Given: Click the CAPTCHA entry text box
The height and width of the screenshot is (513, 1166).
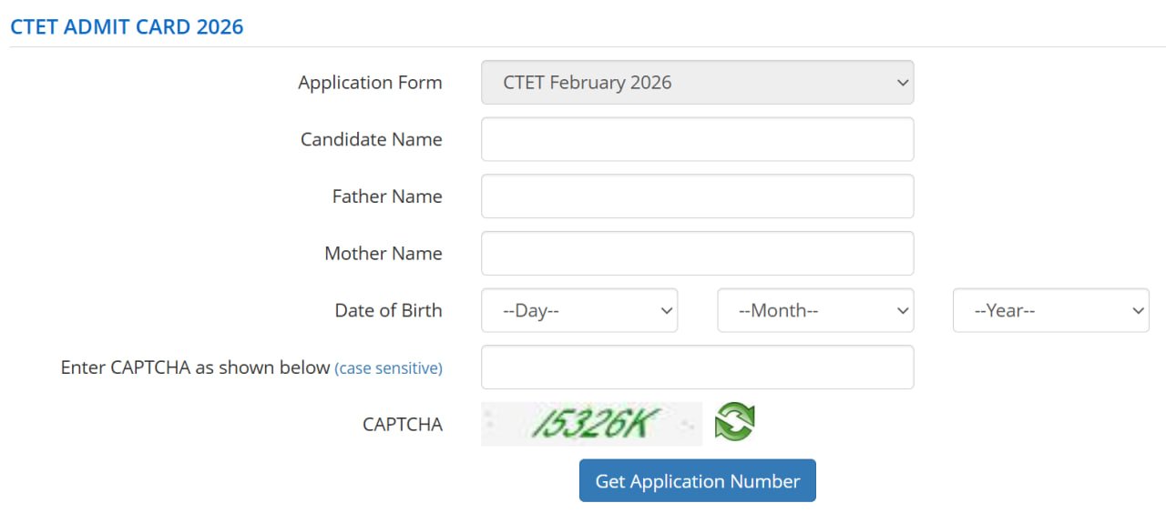Looking at the screenshot, I should [697, 367].
